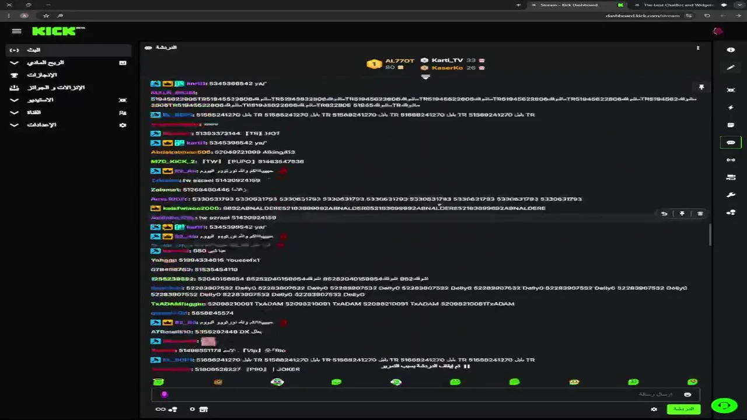Reload the page in browser toolbar
This screenshot has width=747, height=420.
pyautogui.click(x=707, y=16)
